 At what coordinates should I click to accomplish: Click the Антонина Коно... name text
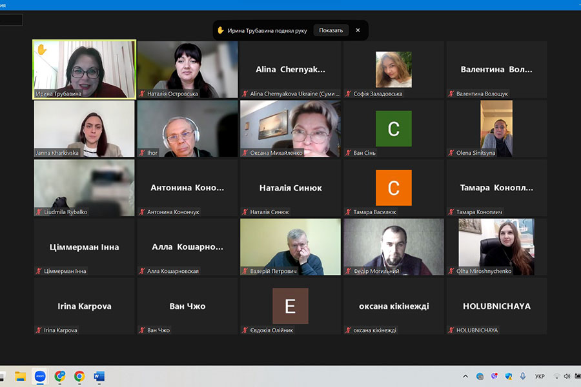point(187,188)
